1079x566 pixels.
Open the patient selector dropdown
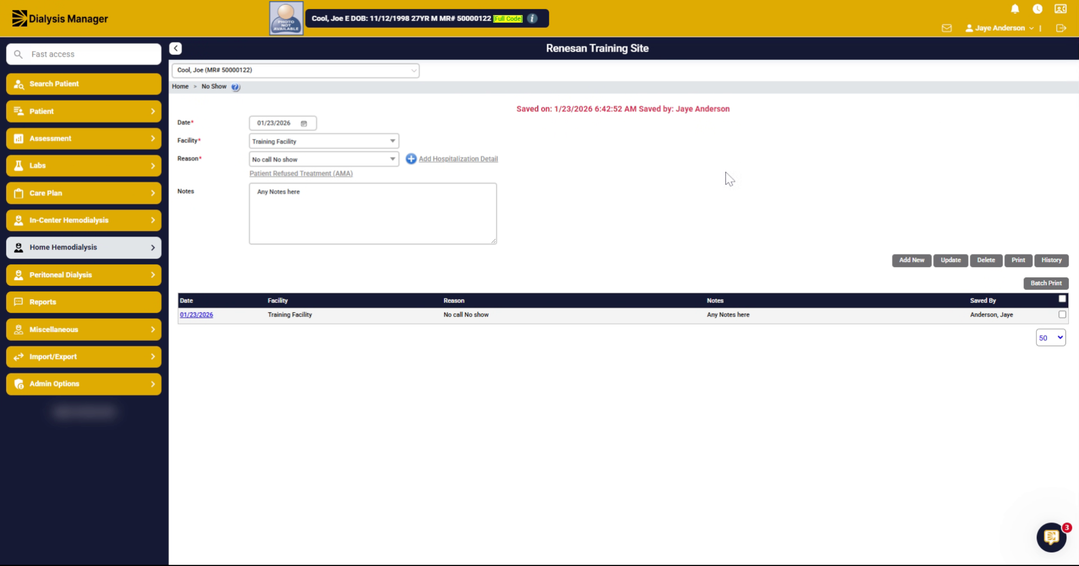click(x=295, y=70)
